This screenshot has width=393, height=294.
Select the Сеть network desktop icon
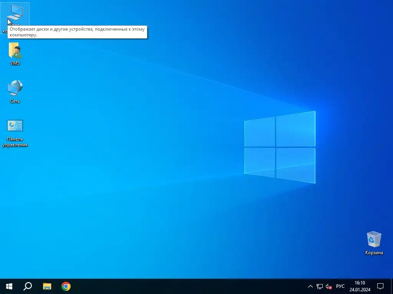pyautogui.click(x=15, y=88)
